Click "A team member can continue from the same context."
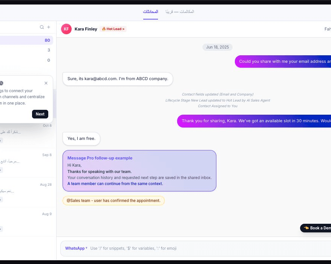Screen dimensions: 331x264 pyautogui.click(x=115, y=184)
